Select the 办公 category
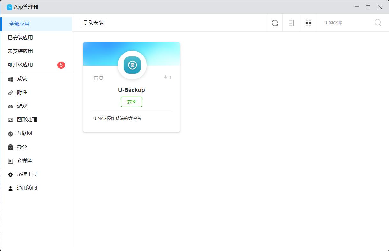 point(22,147)
